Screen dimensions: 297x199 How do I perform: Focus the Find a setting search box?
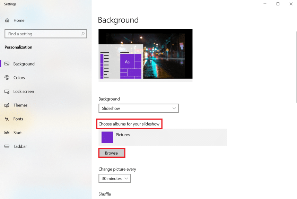[42, 34]
